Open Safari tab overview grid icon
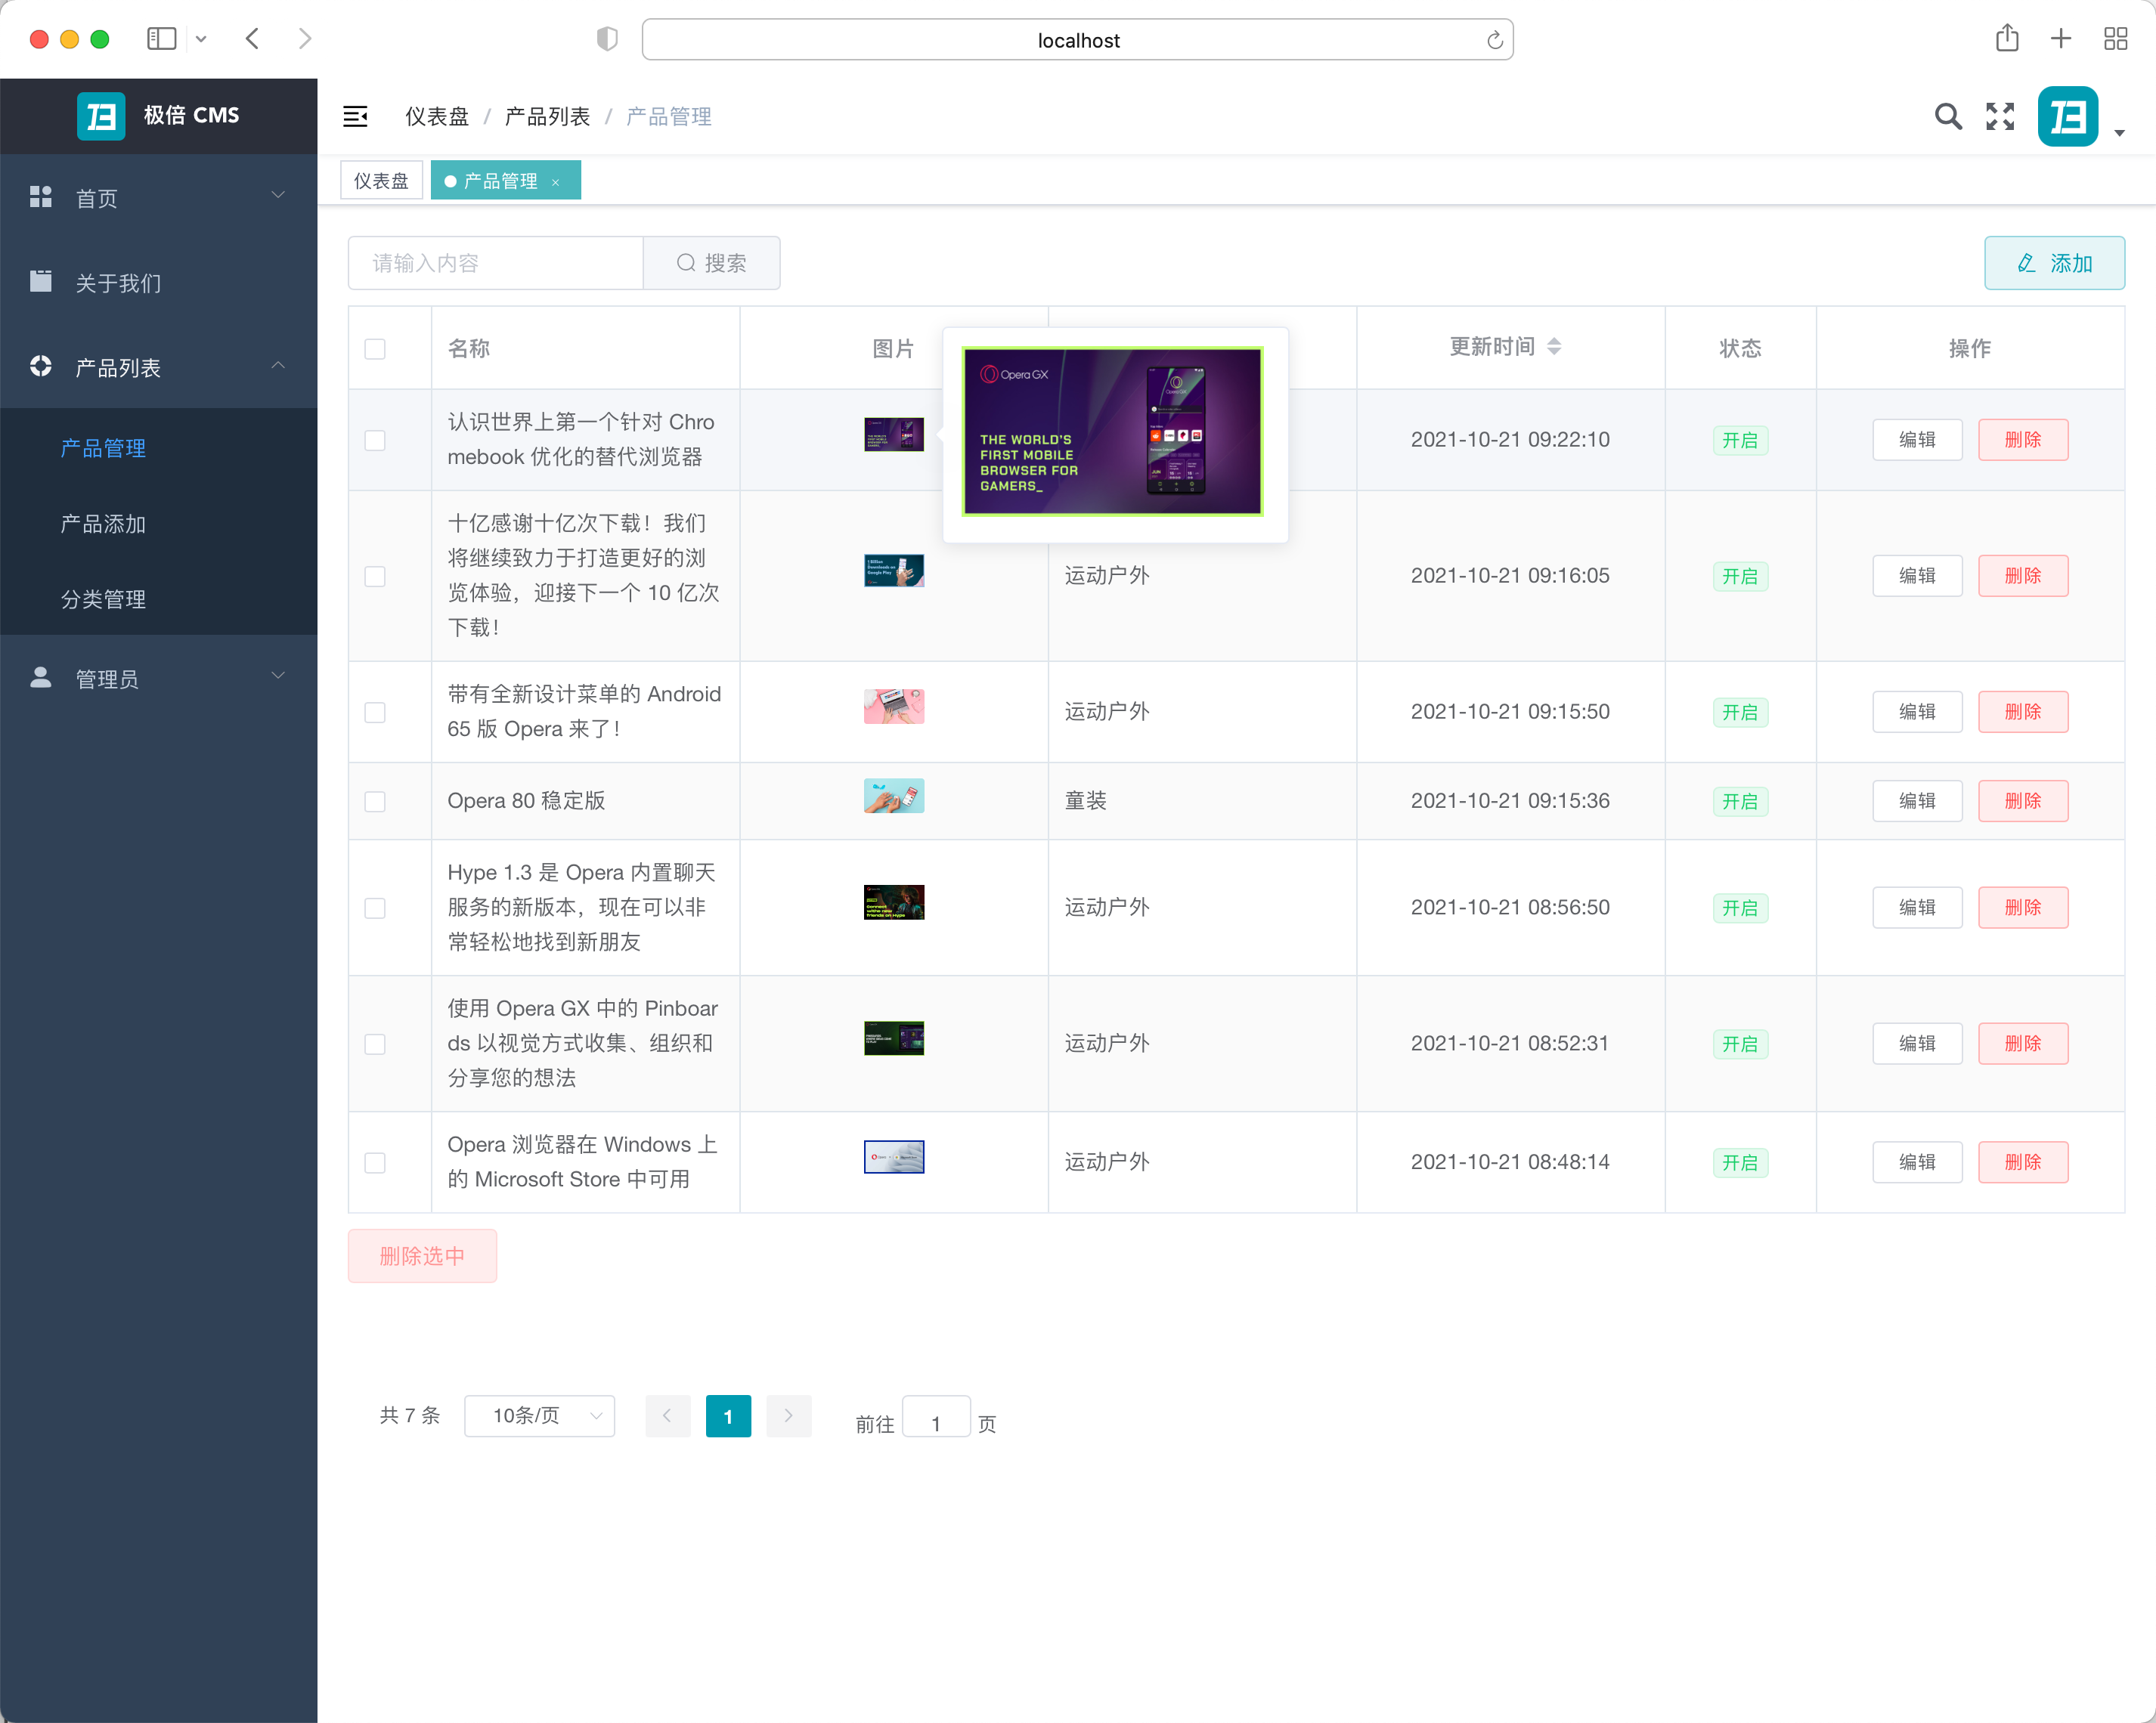 2115,39
